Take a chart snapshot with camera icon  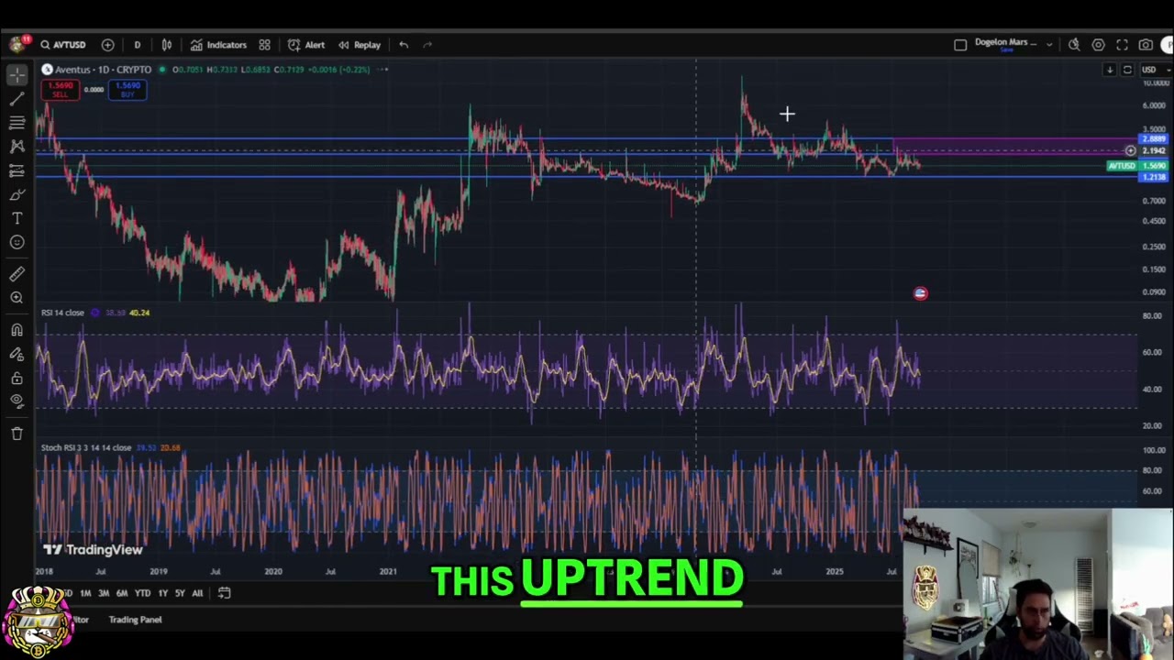[1146, 45]
